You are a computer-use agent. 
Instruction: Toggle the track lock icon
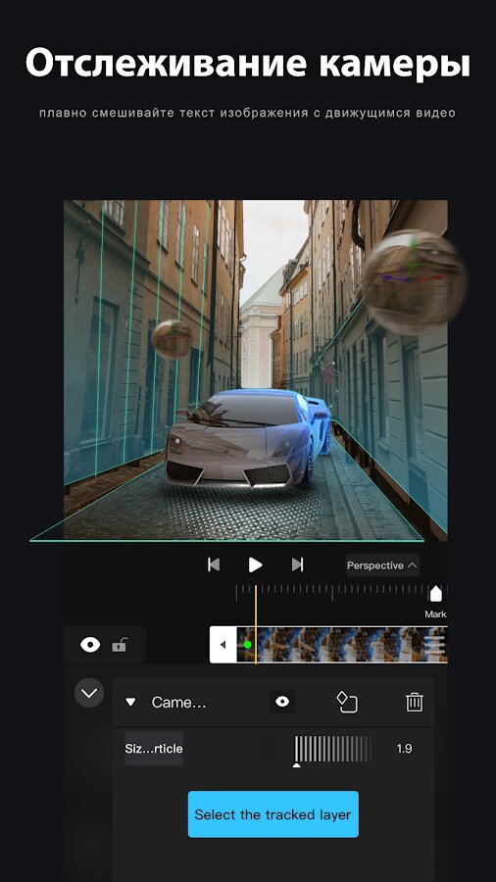[119, 645]
